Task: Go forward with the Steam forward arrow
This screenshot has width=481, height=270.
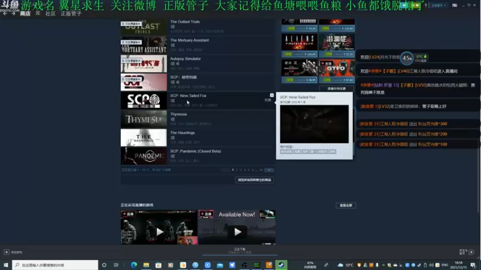Action: coord(13,13)
